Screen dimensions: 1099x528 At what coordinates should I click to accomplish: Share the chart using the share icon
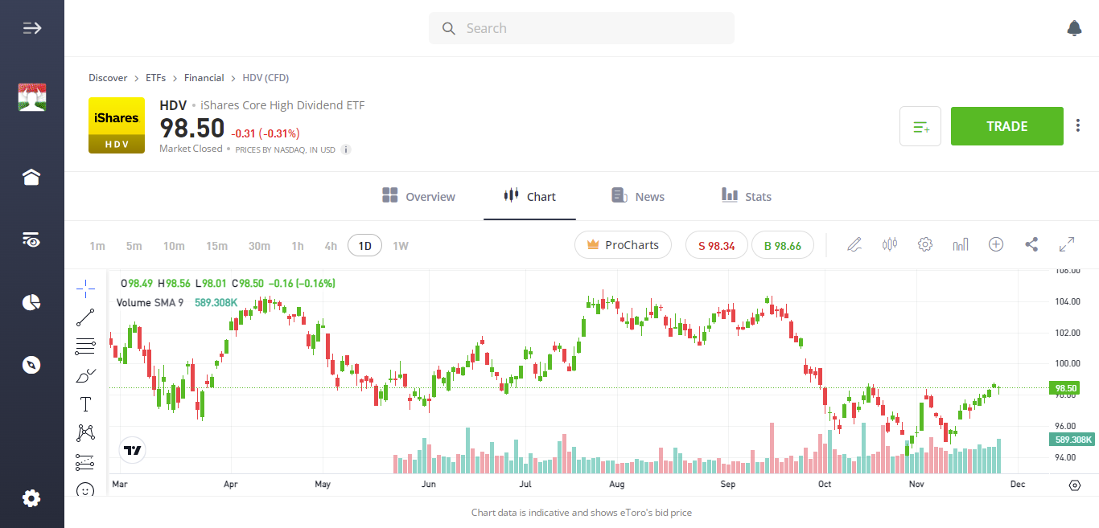(1031, 244)
